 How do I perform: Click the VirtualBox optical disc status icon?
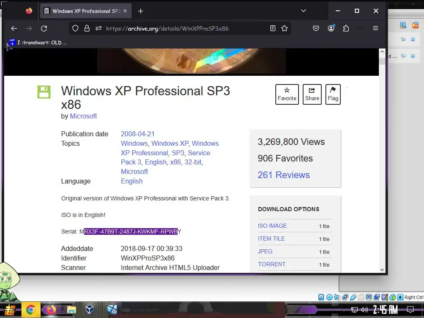pyautogui.click(x=329, y=297)
